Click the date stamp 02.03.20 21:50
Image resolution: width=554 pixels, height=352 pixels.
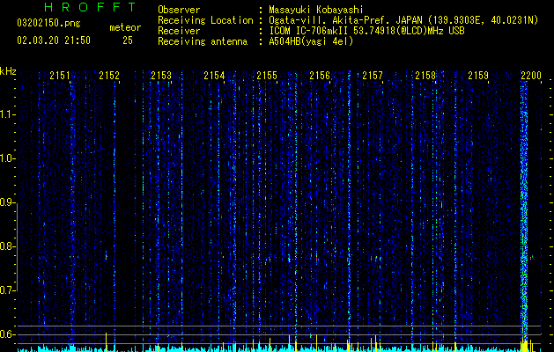54,40
